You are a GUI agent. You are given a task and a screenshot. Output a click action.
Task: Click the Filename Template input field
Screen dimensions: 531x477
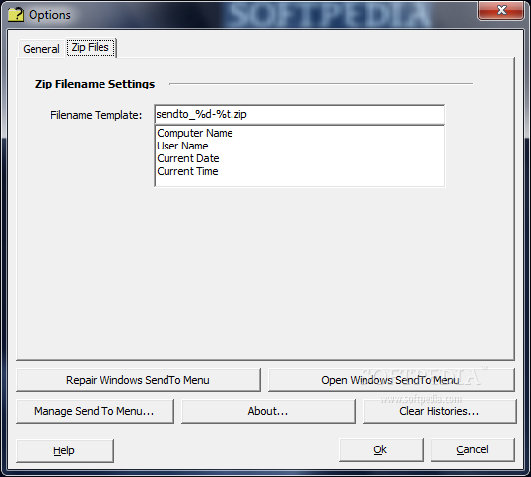tap(299, 115)
